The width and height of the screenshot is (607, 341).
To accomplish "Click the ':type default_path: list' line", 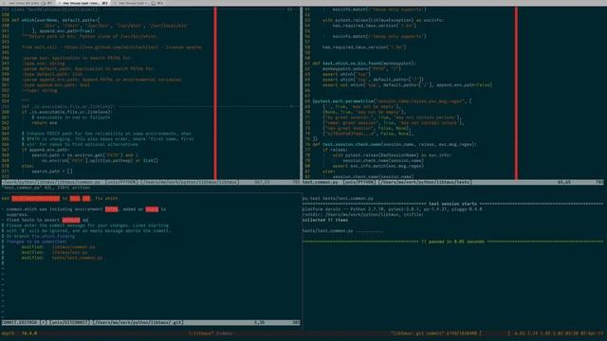I will (x=53, y=74).
